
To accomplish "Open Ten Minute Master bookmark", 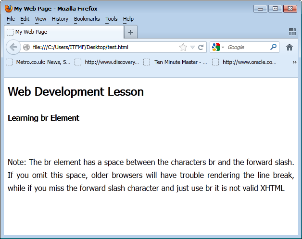I will click(175, 62).
